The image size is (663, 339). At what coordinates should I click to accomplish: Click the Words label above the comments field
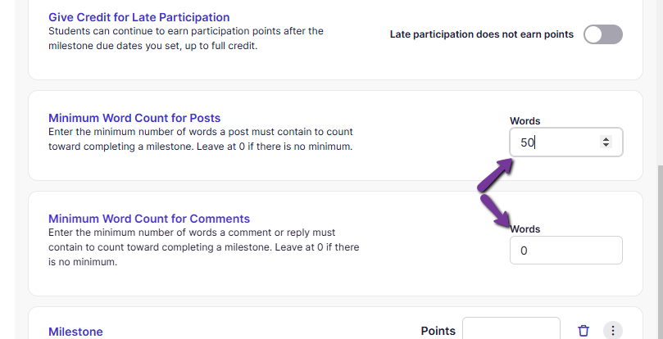click(526, 229)
